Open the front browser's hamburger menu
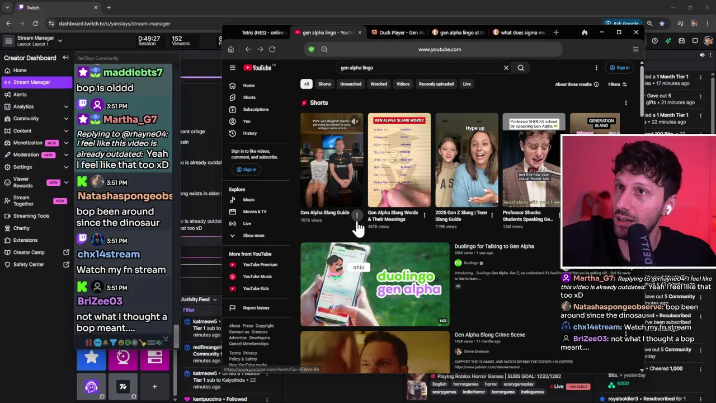 point(635,49)
